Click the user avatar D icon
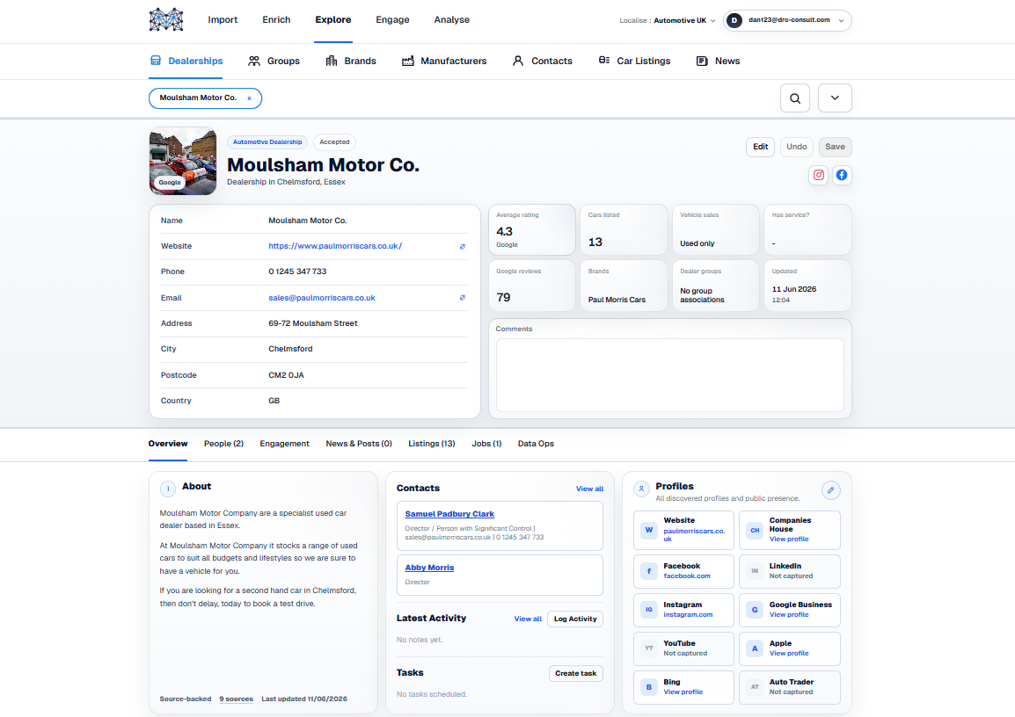The image size is (1015, 717). [734, 20]
